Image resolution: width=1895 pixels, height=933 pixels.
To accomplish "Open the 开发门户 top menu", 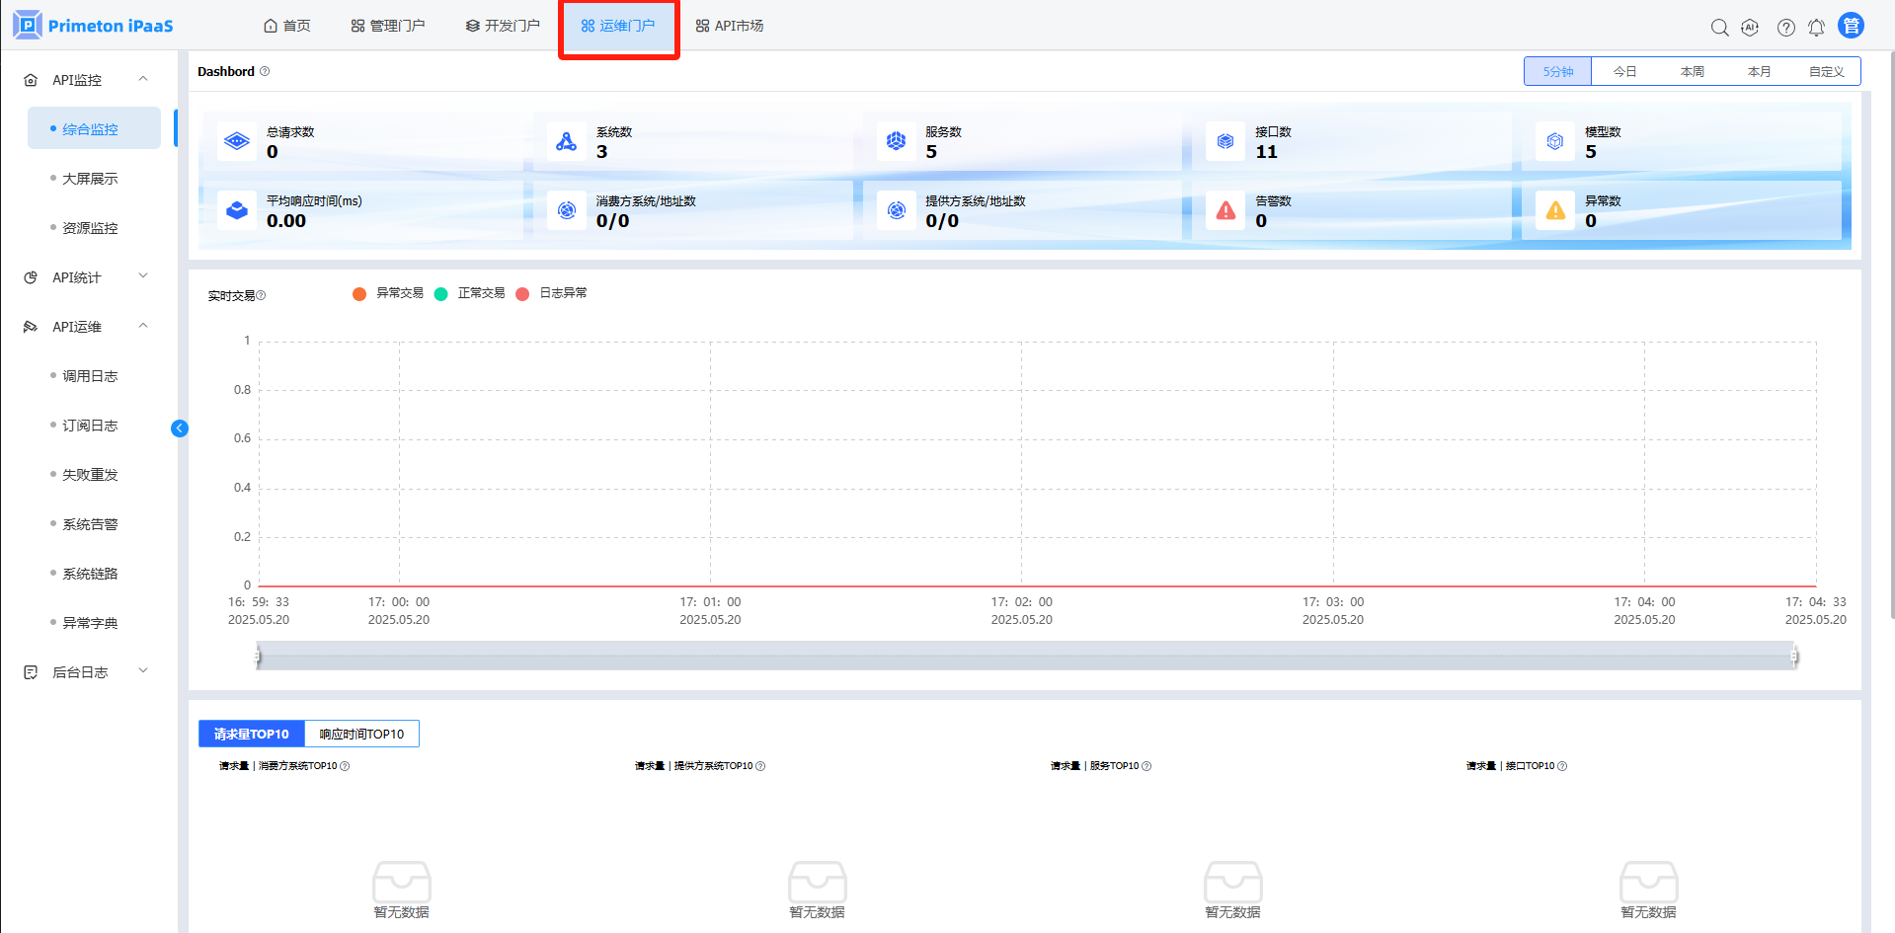I will 503,26.
